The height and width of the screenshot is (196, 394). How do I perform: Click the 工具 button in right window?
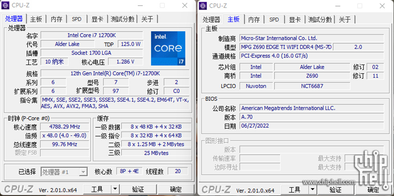pos(295,189)
